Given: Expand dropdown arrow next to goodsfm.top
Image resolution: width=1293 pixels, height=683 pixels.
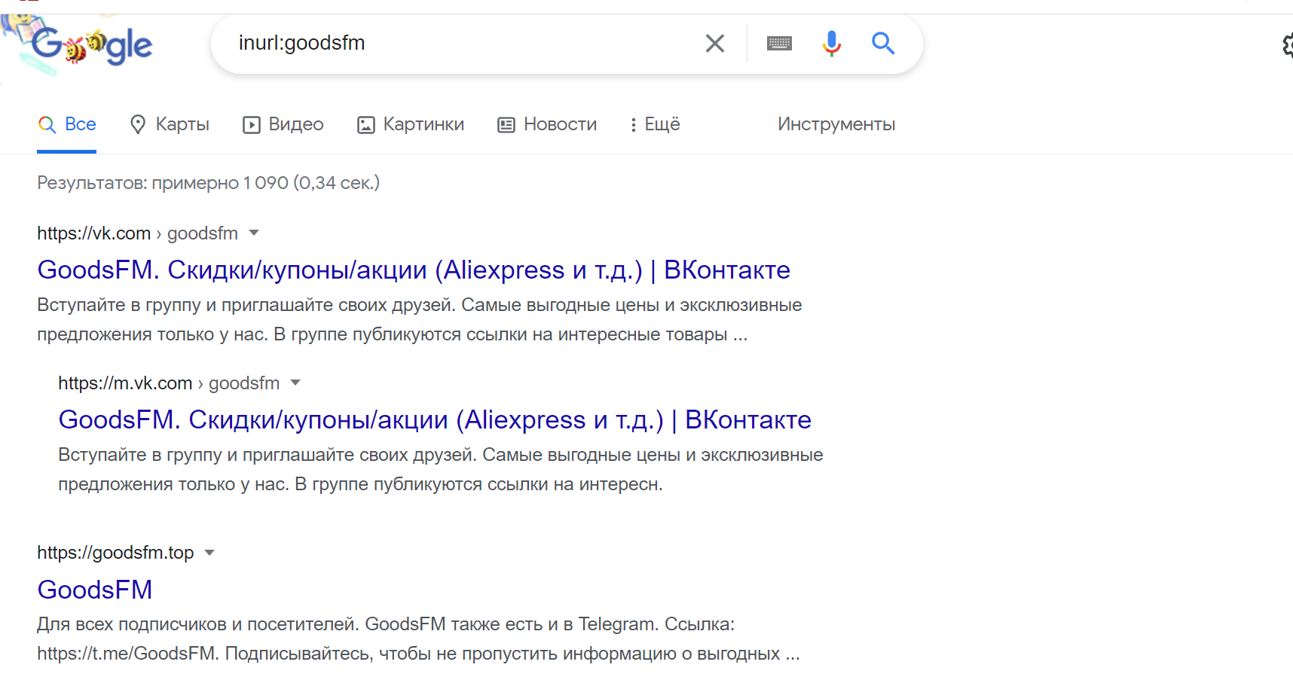Looking at the screenshot, I should point(209,553).
